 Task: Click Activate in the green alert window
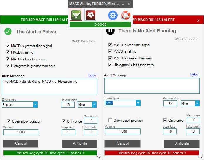click(x=80, y=144)
